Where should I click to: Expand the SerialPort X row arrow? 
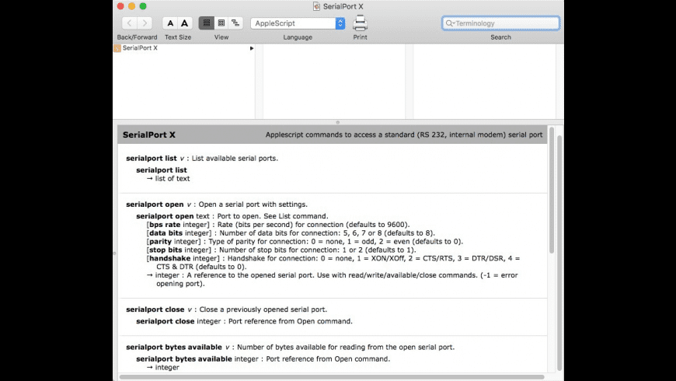[x=252, y=48]
